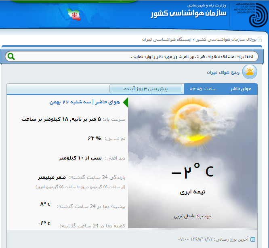Click the city name search input field

tap(132, 57)
